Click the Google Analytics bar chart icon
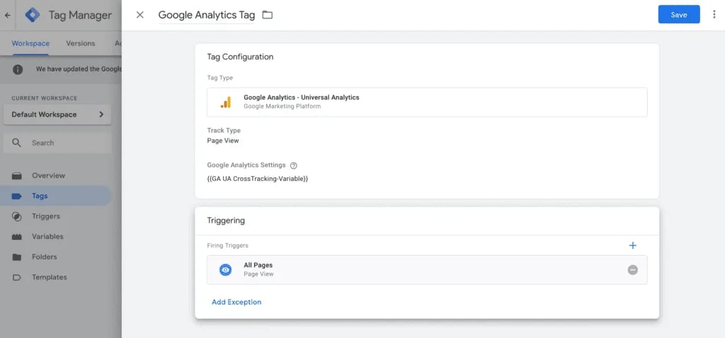 pos(225,102)
